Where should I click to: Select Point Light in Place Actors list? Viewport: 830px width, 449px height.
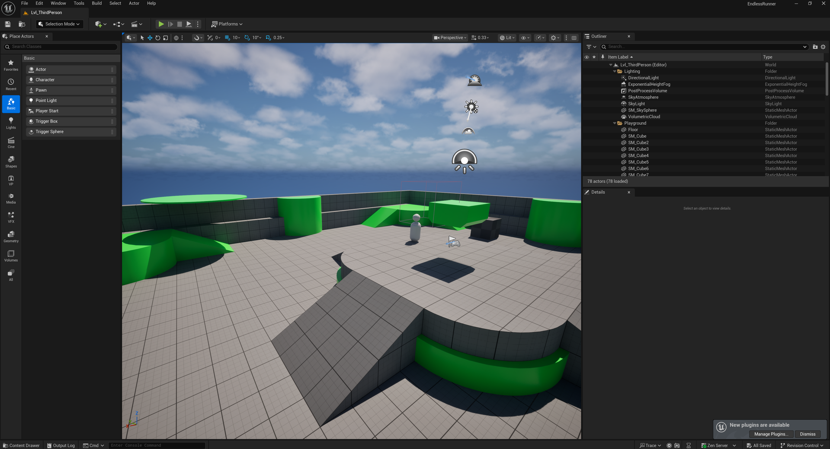71,101
